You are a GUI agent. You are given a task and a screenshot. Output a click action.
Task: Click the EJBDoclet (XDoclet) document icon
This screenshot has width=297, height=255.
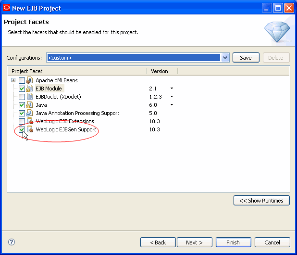tap(30, 97)
